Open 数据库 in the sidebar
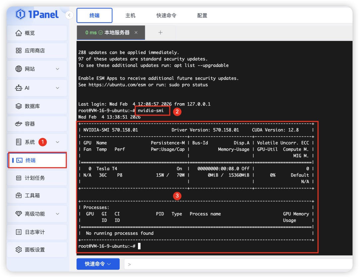The height and width of the screenshot is (278, 359). (x=37, y=106)
